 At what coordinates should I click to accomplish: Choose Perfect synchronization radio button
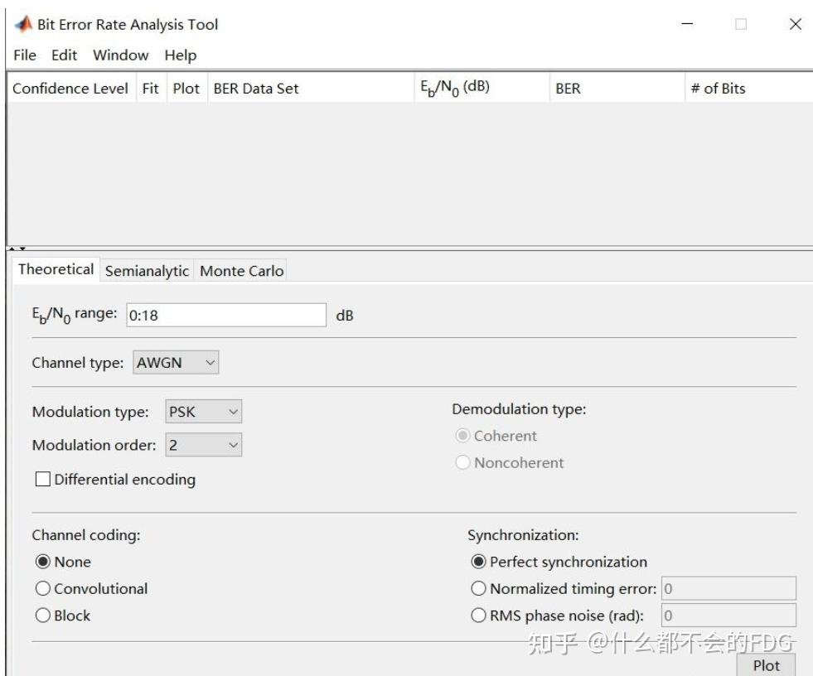479,563
